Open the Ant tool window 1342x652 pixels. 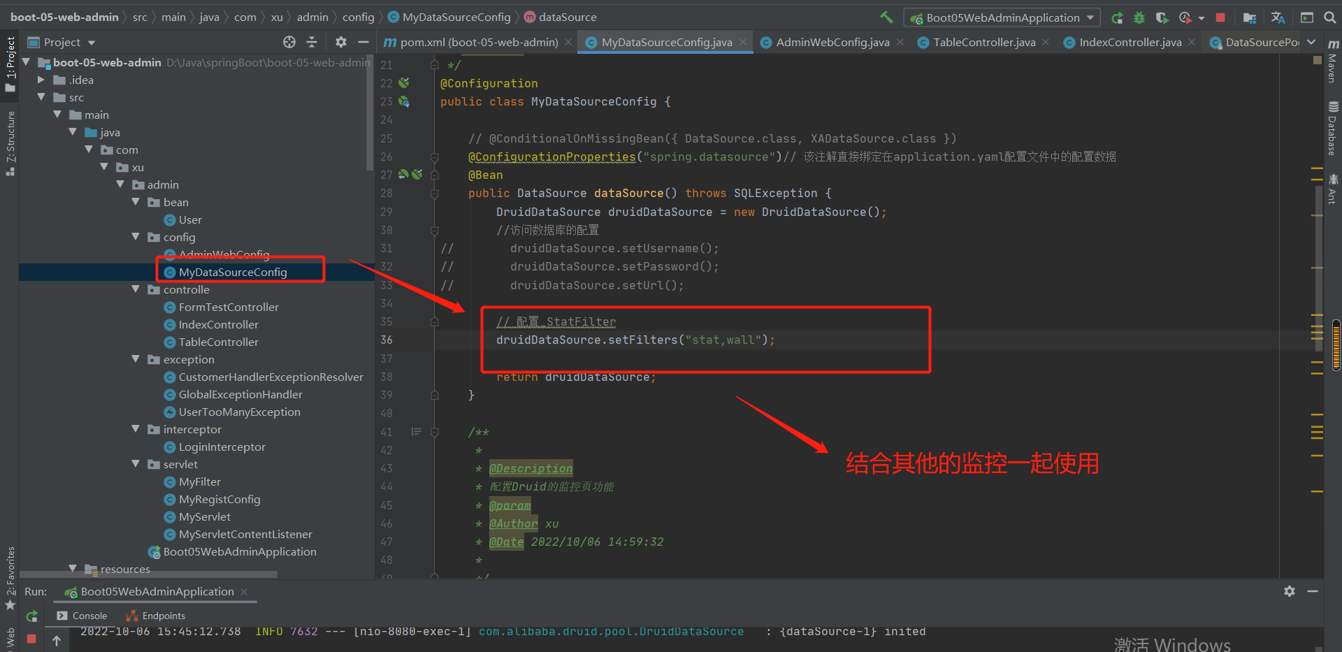click(x=1333, y=189)
